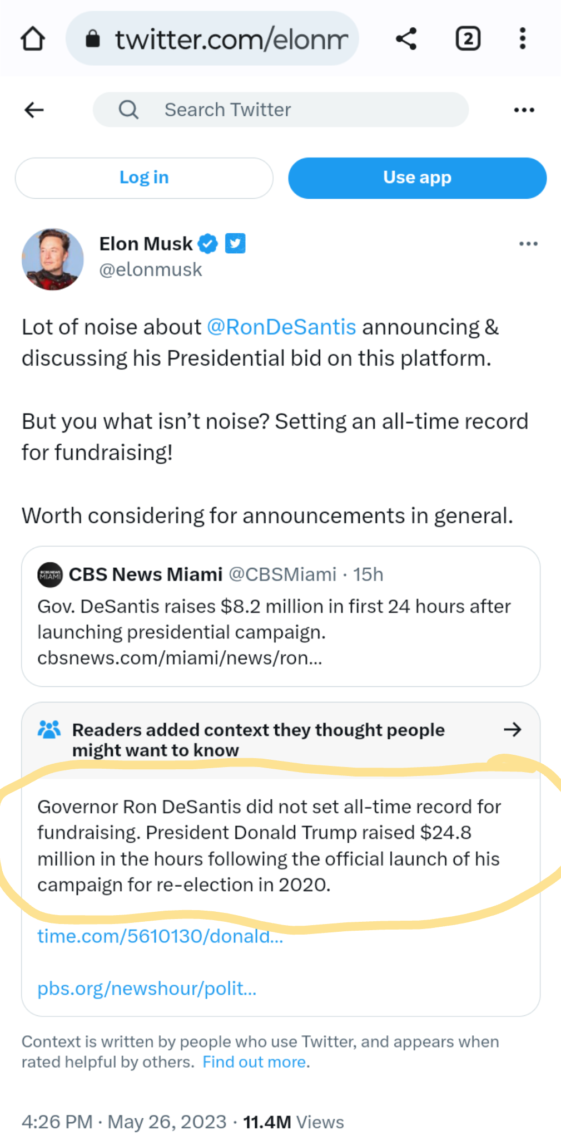The height and width of the screenshot is (1140, 561).
Task: Go back using the Twitter back arrow
Action: pyautogui.click(x=34, y=110)
